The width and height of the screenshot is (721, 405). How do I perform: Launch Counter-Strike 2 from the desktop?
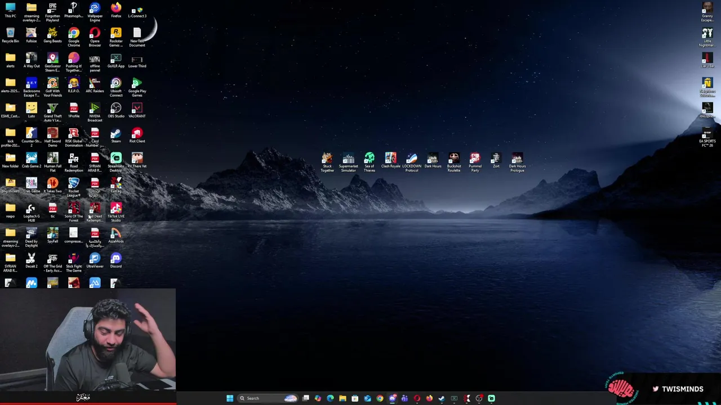32,137
